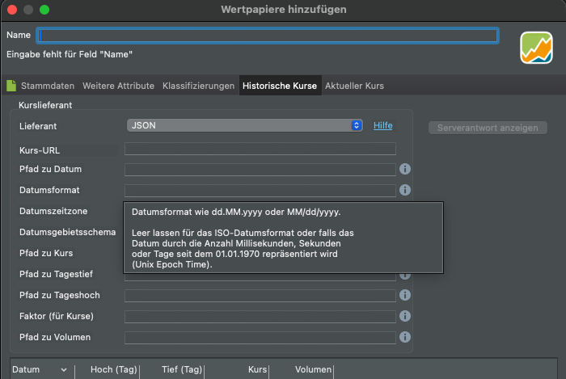Open the Hilfe link
The image size is (566, 379).
pos(382,126)
